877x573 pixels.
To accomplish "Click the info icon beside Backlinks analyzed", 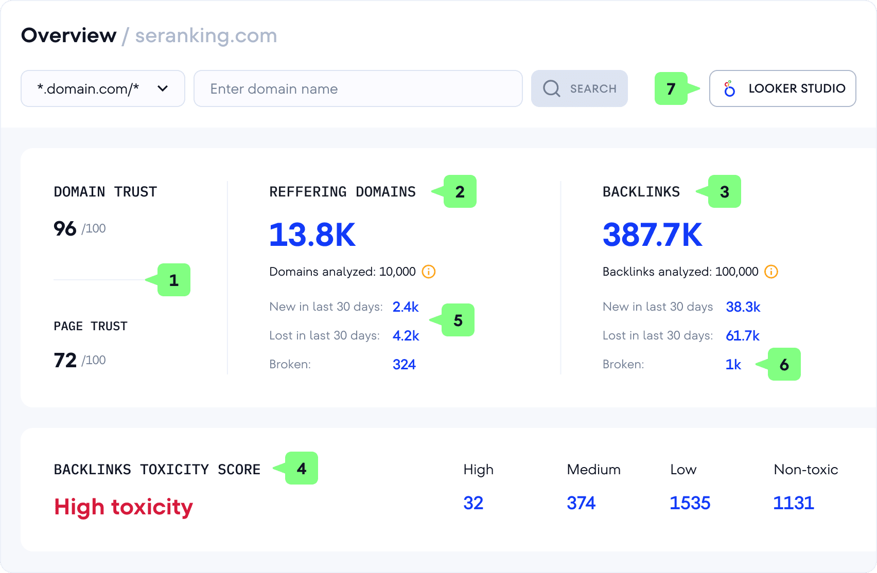I will (771, 272).
